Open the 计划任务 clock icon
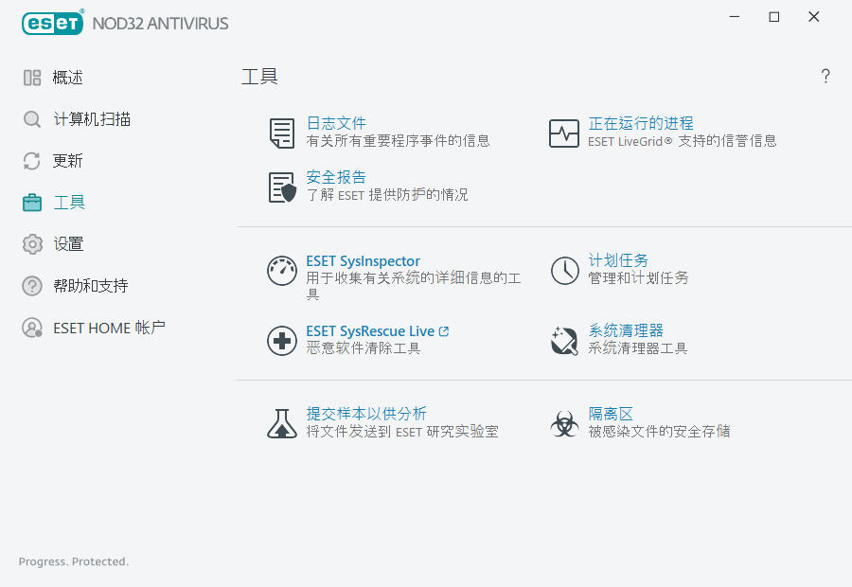This screenshot has height=587, width=852. coord(563,271)
